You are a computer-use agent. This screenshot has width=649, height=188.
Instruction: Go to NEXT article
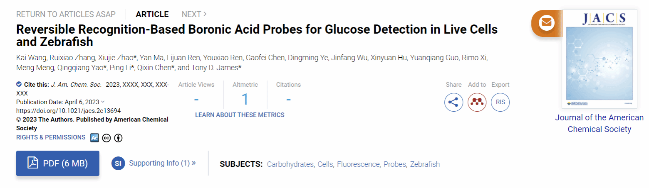tap(194, 14)
